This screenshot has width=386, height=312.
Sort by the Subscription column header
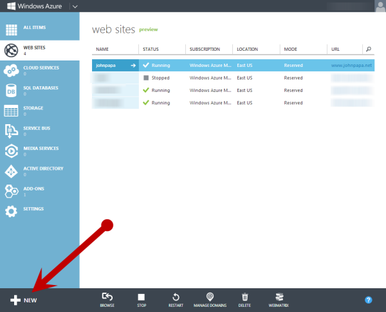tap(205, 50)
